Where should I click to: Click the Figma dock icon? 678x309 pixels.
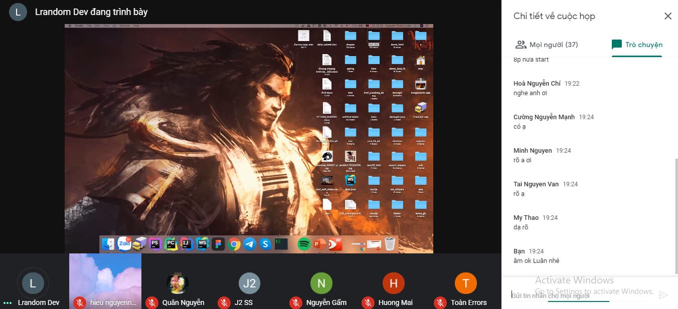(x=218, y=244)
